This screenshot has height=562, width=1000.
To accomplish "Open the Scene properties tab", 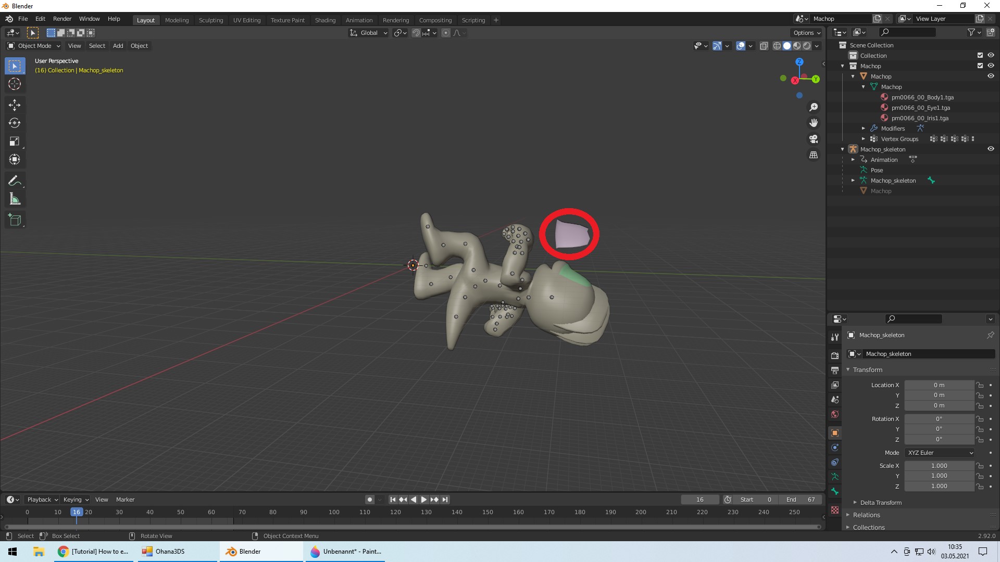I will [835, 400].
